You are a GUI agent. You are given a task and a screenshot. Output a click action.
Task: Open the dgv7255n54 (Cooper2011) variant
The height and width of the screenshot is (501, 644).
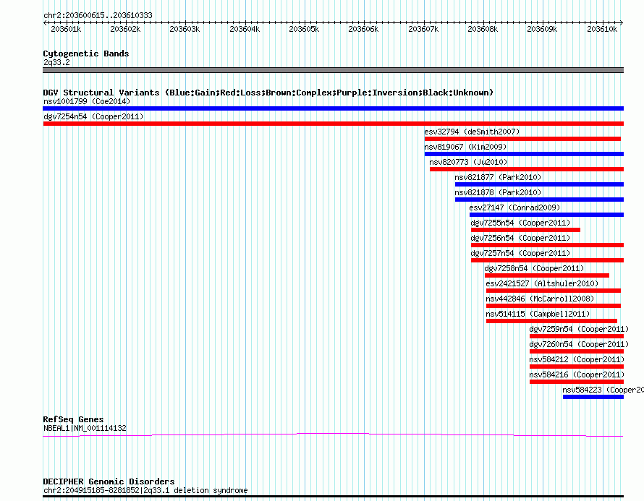pyautogui.click(x=520, y=223)
